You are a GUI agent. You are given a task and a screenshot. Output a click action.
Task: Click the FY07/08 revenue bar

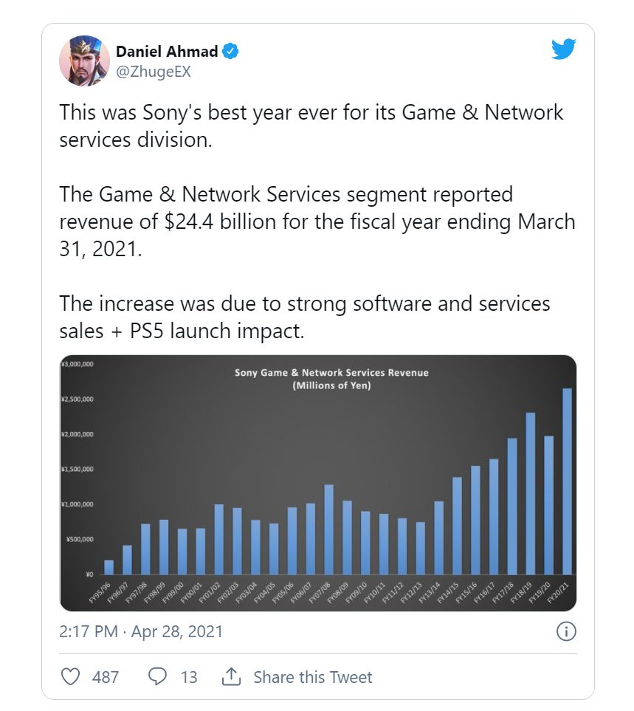(x=329, y=529)
